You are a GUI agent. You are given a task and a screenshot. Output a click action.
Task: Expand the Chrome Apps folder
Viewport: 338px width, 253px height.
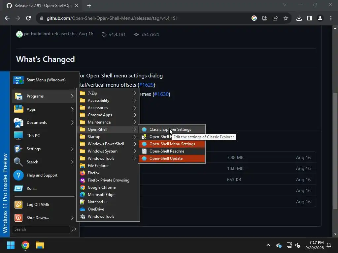108,115
